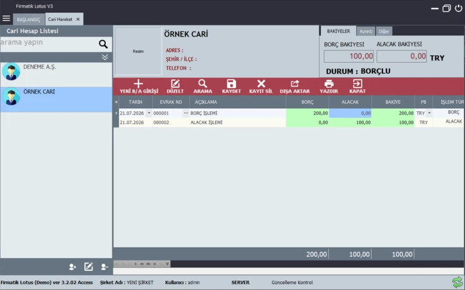
Task: Click YAZDIR printer button
Action: (328, 86)
